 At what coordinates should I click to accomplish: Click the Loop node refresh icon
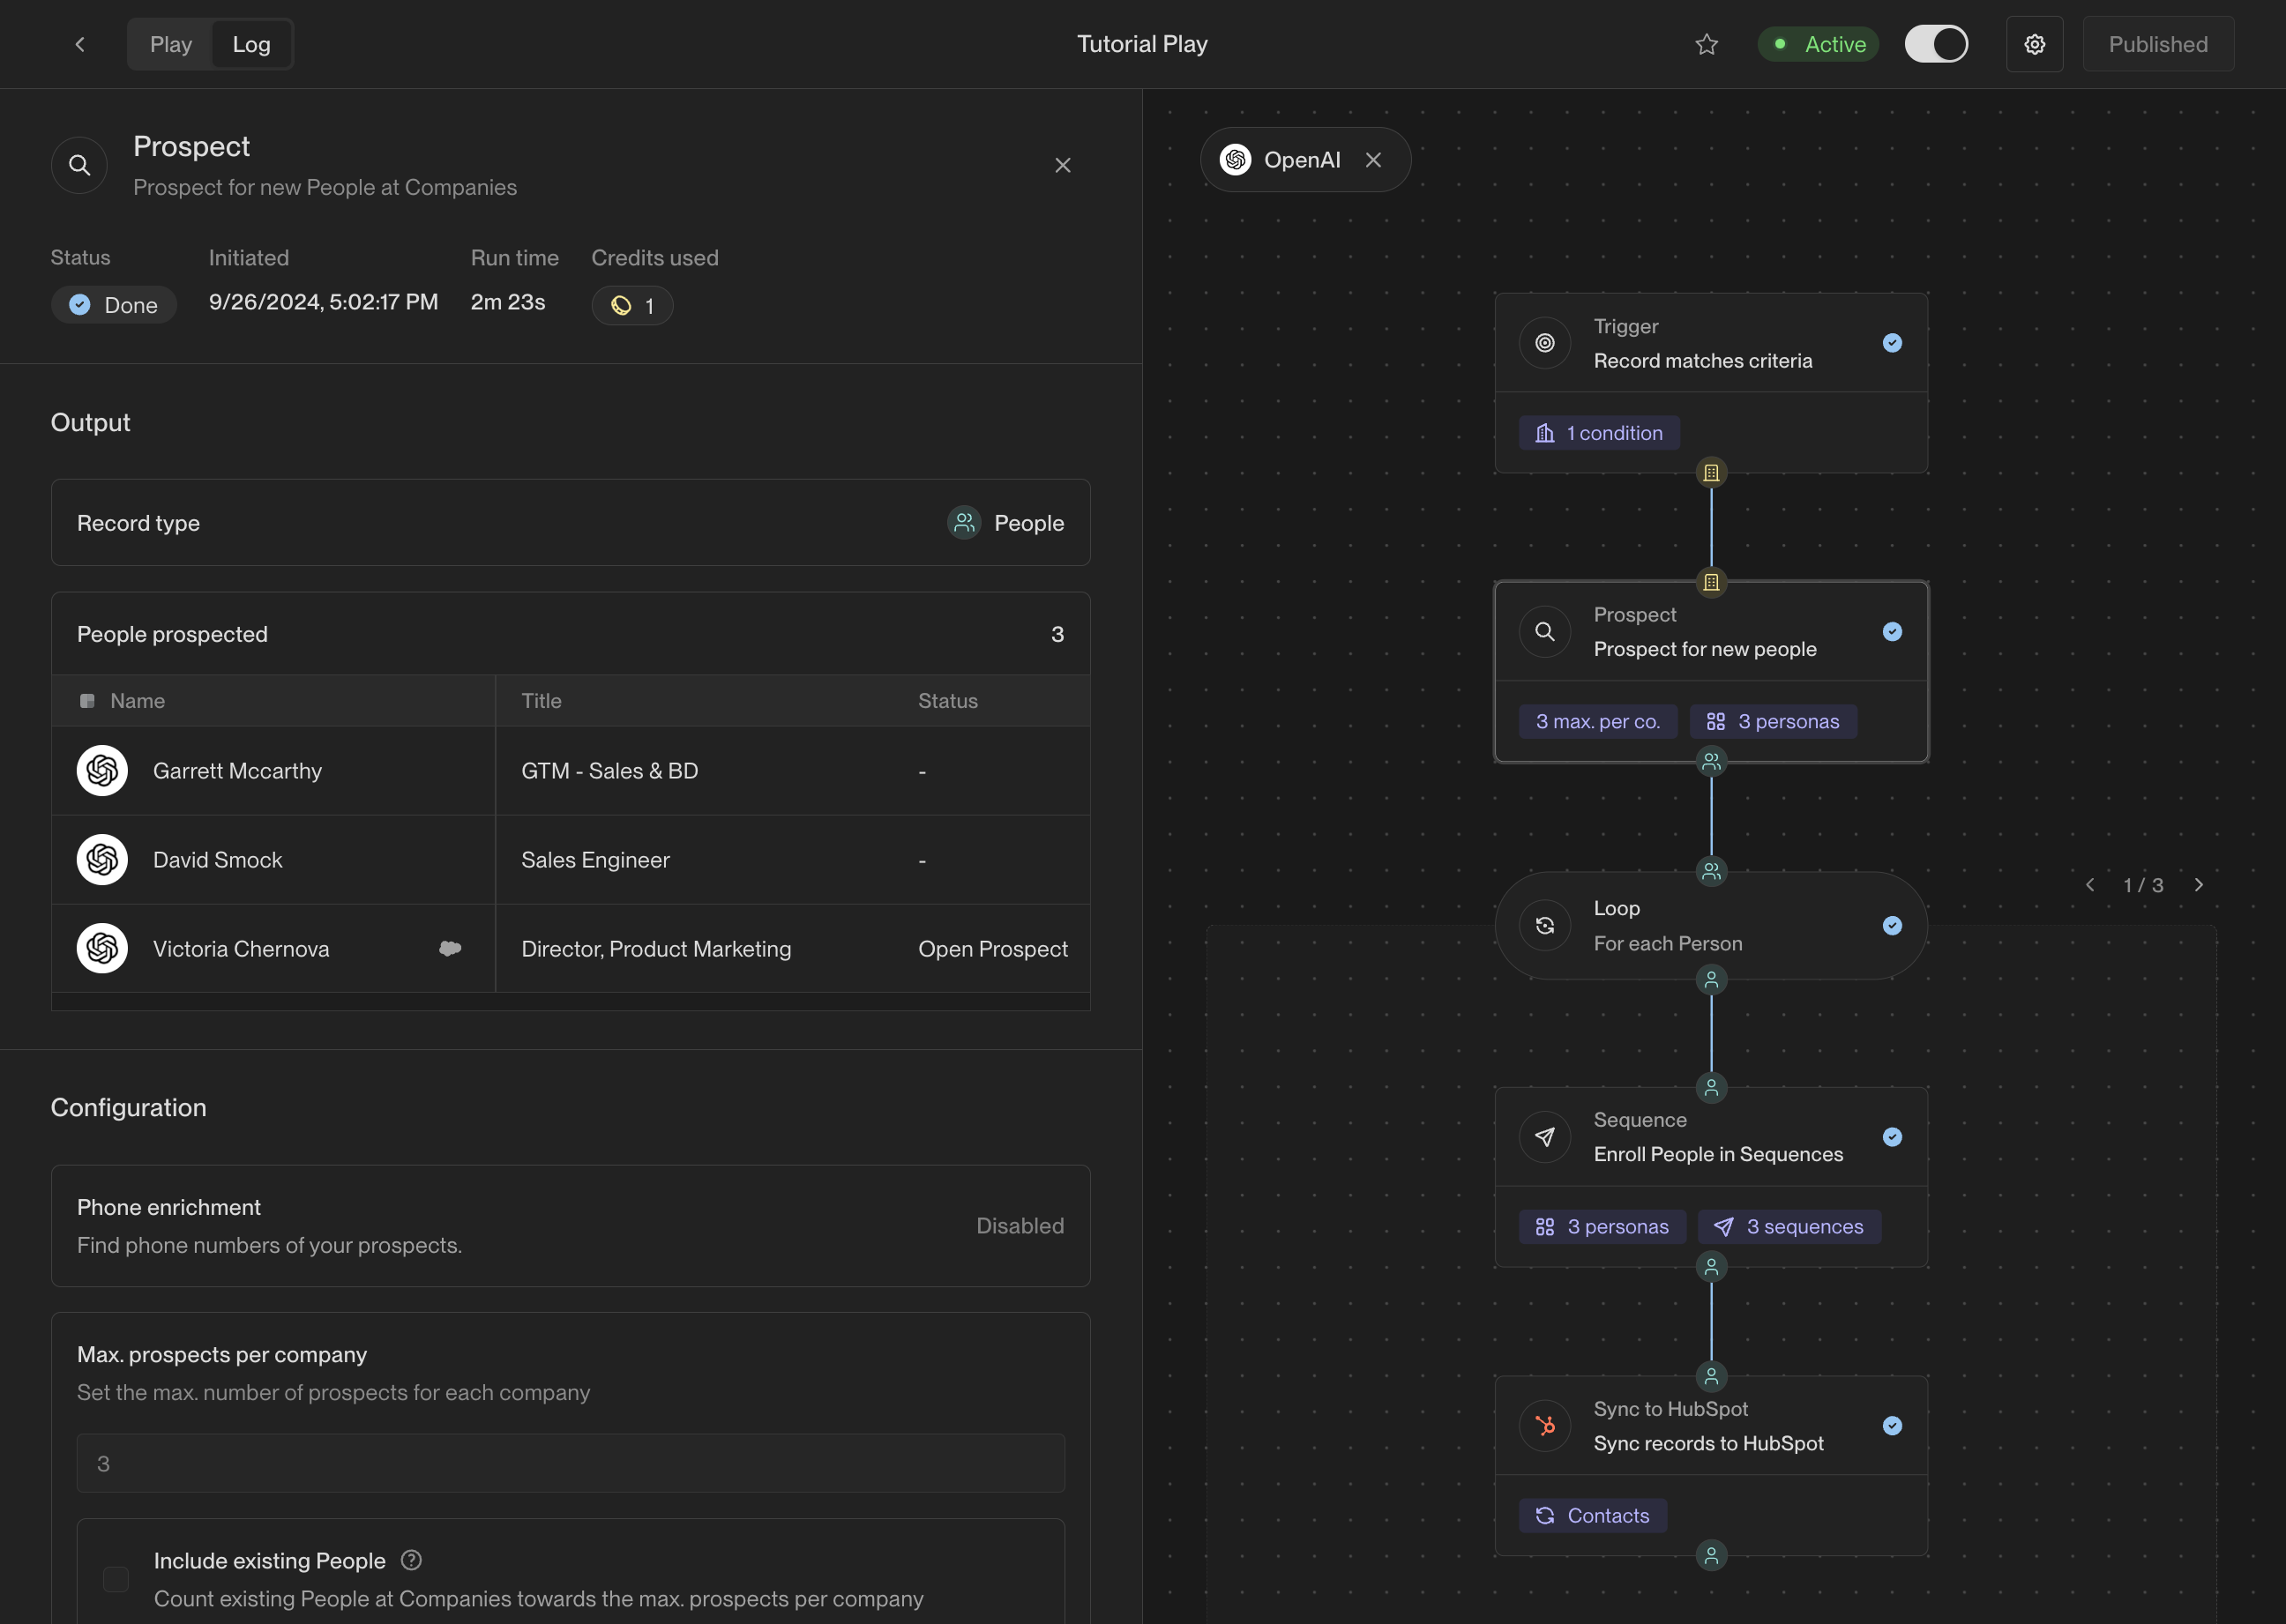[1544, 926]
